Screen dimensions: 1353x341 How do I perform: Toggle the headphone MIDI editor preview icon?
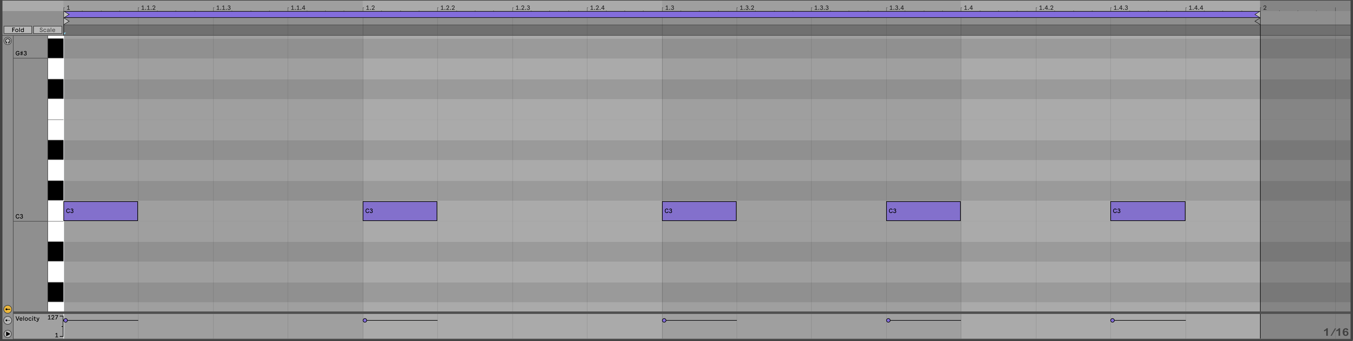pos(7,41)
